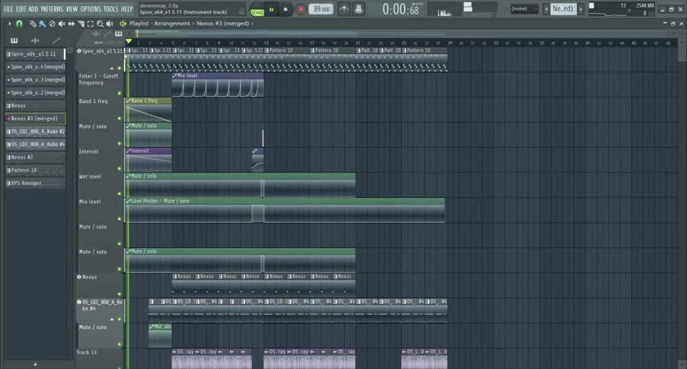
Task: Open the FILE menu
Action: coord(8,9)
